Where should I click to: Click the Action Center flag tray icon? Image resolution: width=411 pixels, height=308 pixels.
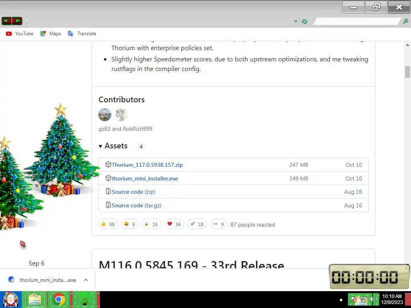tap(354, 299)
